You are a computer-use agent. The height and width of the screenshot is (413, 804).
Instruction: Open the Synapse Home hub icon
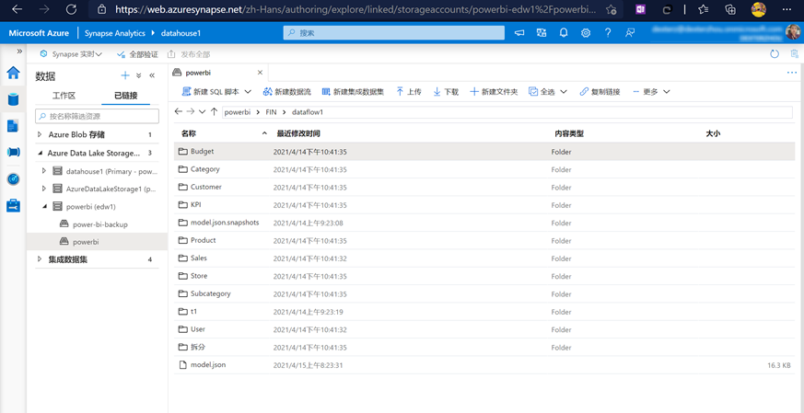(13, 73)
